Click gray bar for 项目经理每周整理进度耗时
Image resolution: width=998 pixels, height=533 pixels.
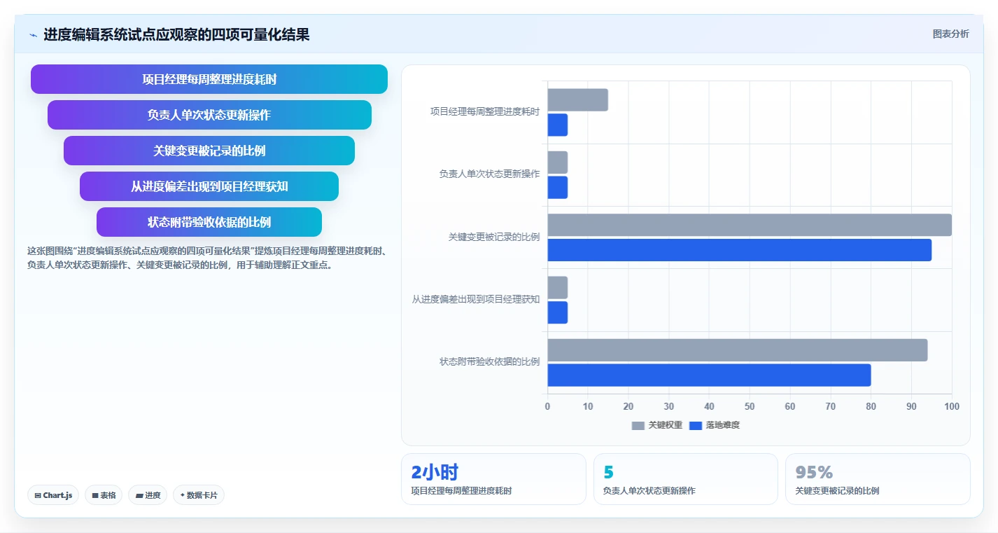point(577,100)
